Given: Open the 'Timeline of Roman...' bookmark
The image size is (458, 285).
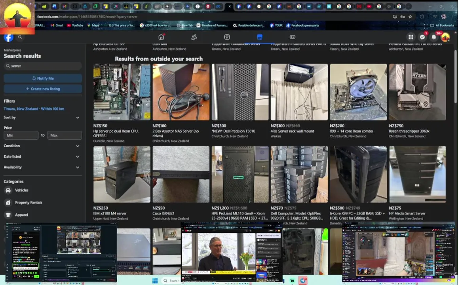Looking at the screenshot, I should click(212, 25).
